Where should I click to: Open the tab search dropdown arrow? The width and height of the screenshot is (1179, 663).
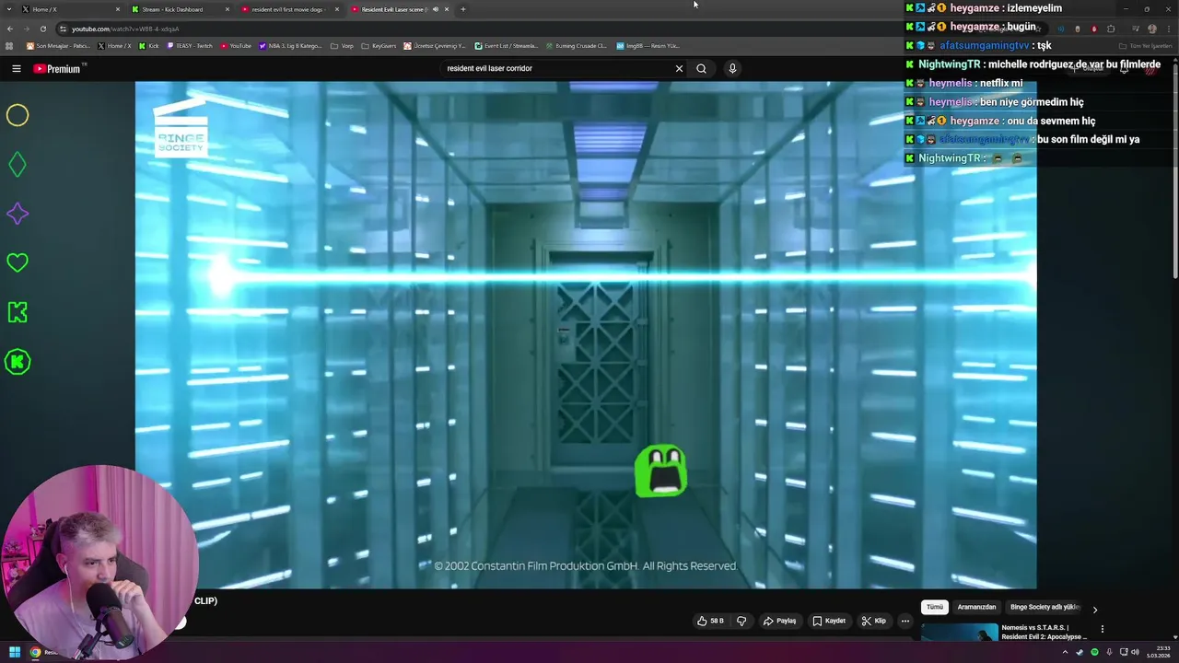click(9, 9)
